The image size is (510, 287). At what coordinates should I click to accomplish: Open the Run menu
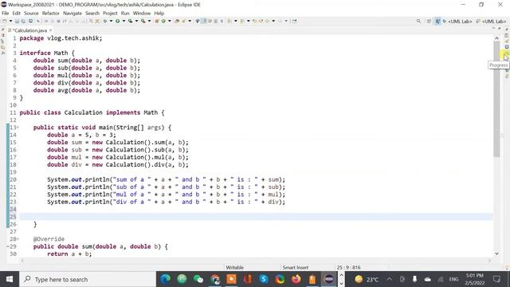click(125, 14)
